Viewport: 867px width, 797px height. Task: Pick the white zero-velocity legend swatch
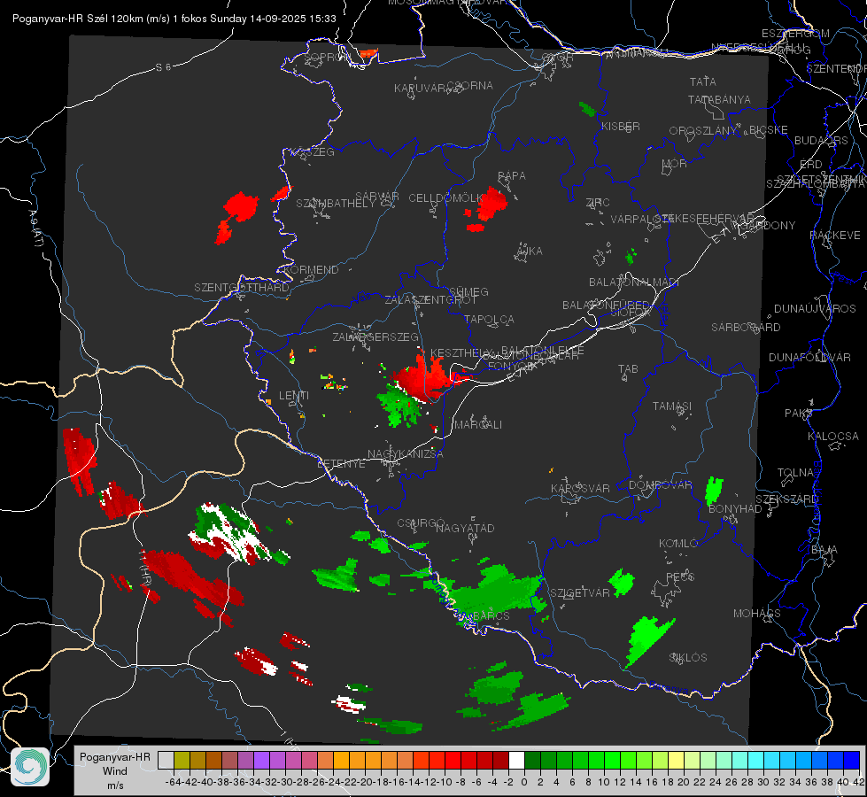pyautogui.click(x=516, y=760)
